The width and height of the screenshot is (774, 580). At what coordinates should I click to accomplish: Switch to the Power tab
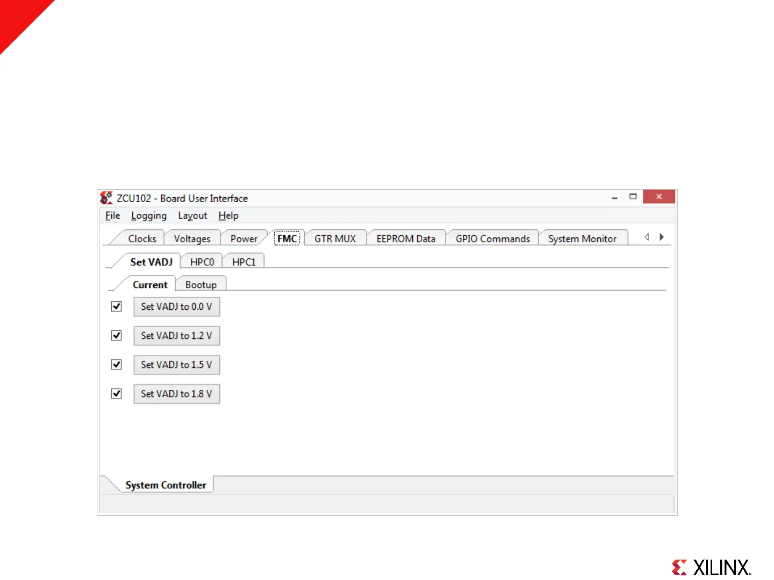[x=243, y=238]
